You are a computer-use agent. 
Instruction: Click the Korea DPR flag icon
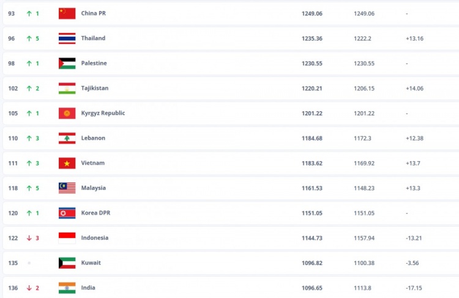[67, 213]
